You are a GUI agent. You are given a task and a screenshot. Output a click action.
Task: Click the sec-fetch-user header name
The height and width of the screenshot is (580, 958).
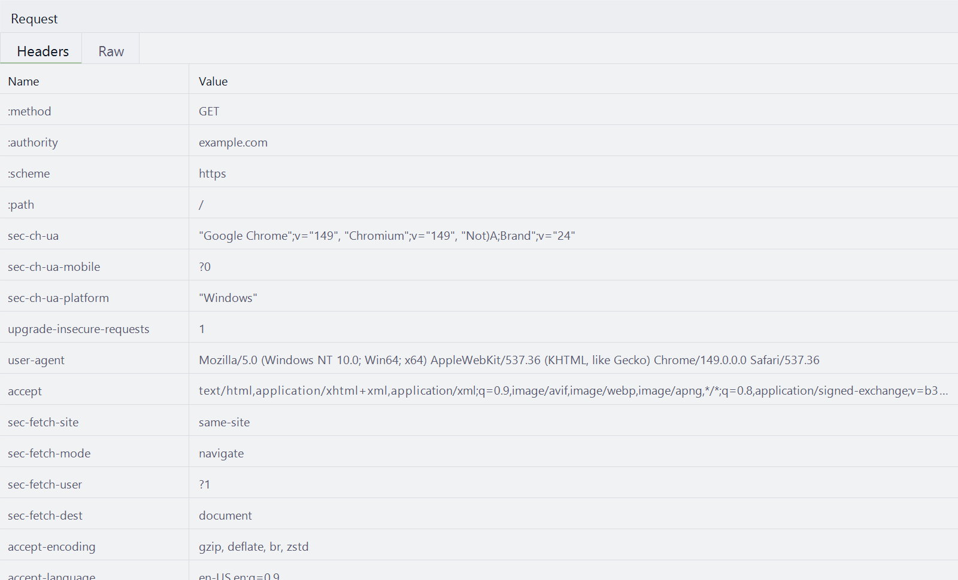[45, 484]
